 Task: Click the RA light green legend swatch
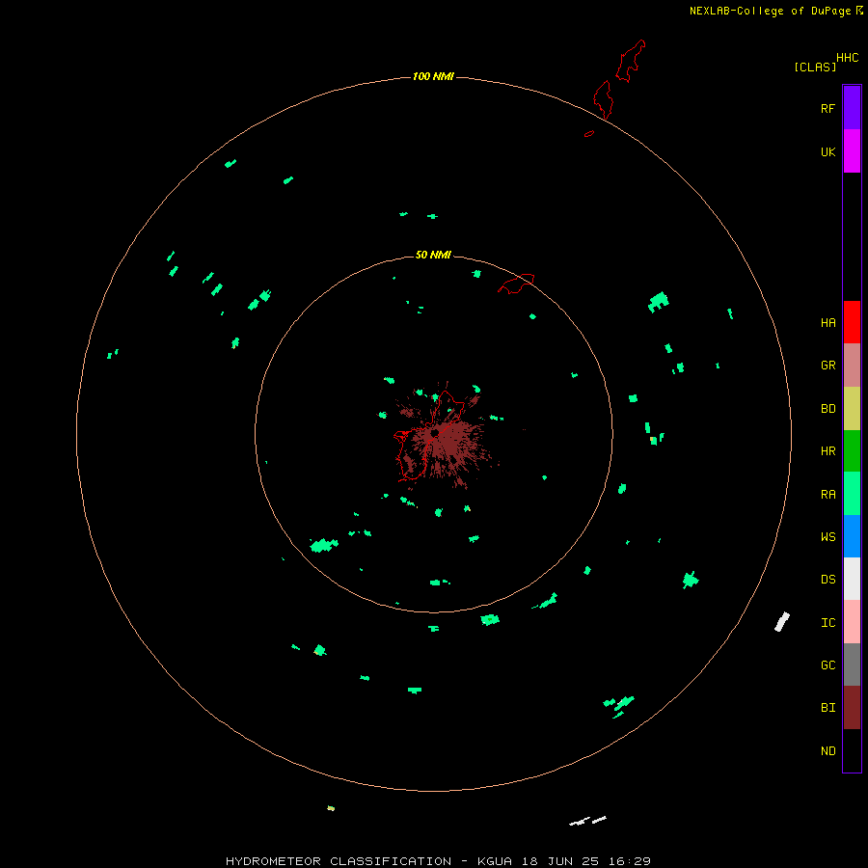pos(852,494)
